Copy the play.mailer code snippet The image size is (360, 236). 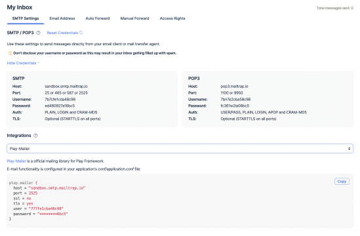(x=342, y=182)
